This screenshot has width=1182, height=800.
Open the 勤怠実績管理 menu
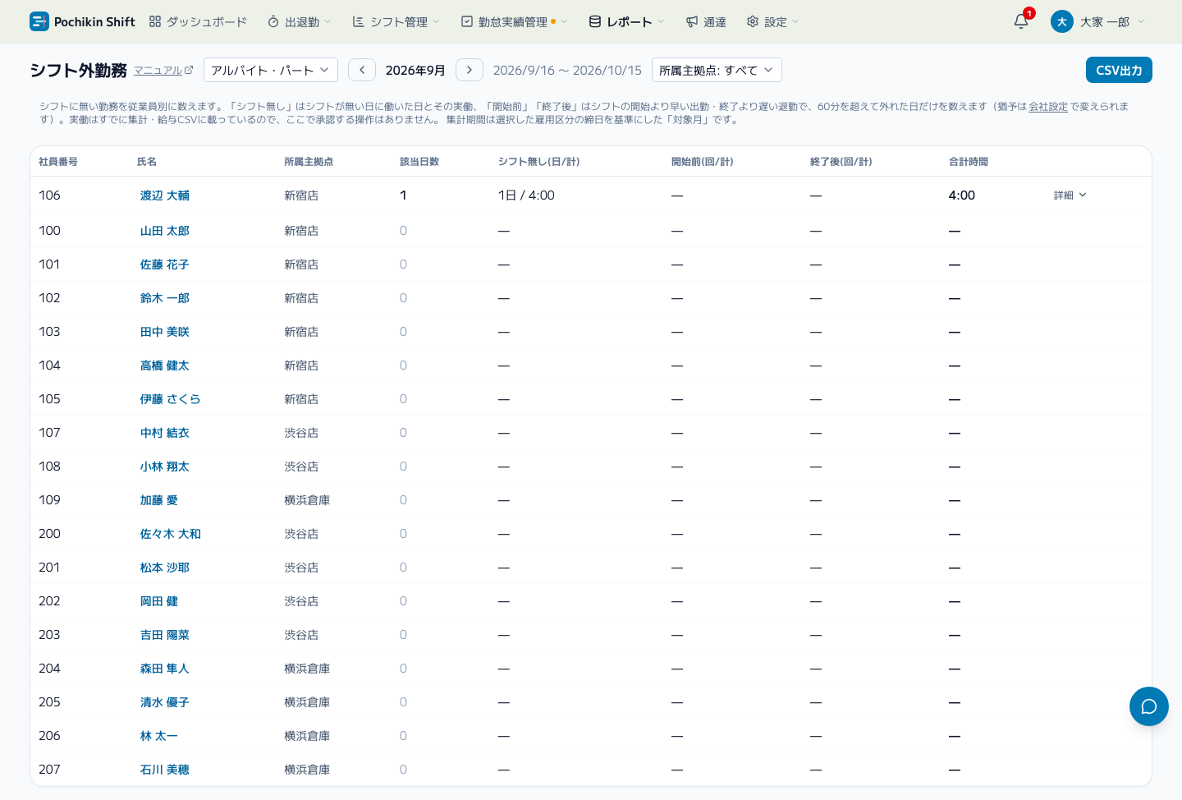pos(514,21)
